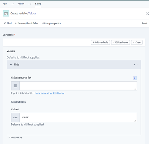Show optional fields

pos(26,24)
